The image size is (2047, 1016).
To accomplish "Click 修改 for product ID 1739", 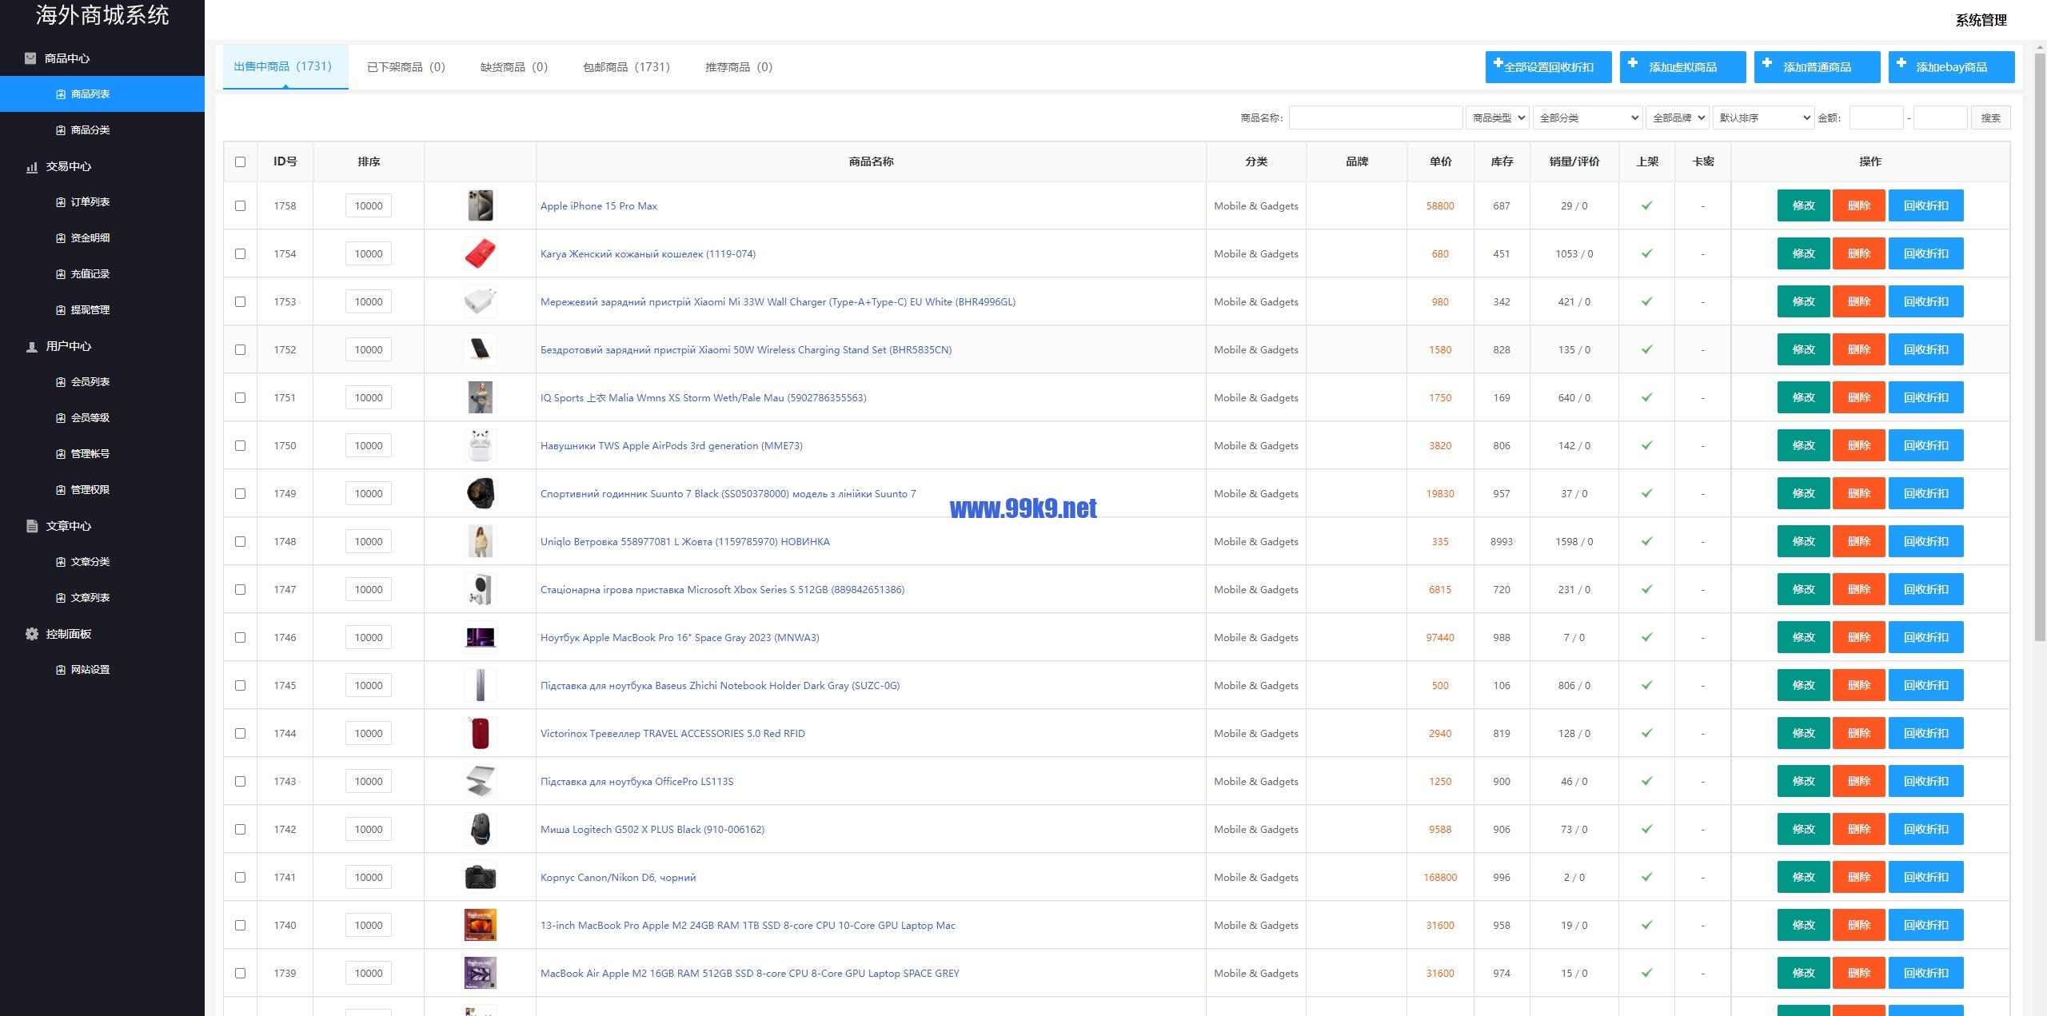I will [1803, 973].
